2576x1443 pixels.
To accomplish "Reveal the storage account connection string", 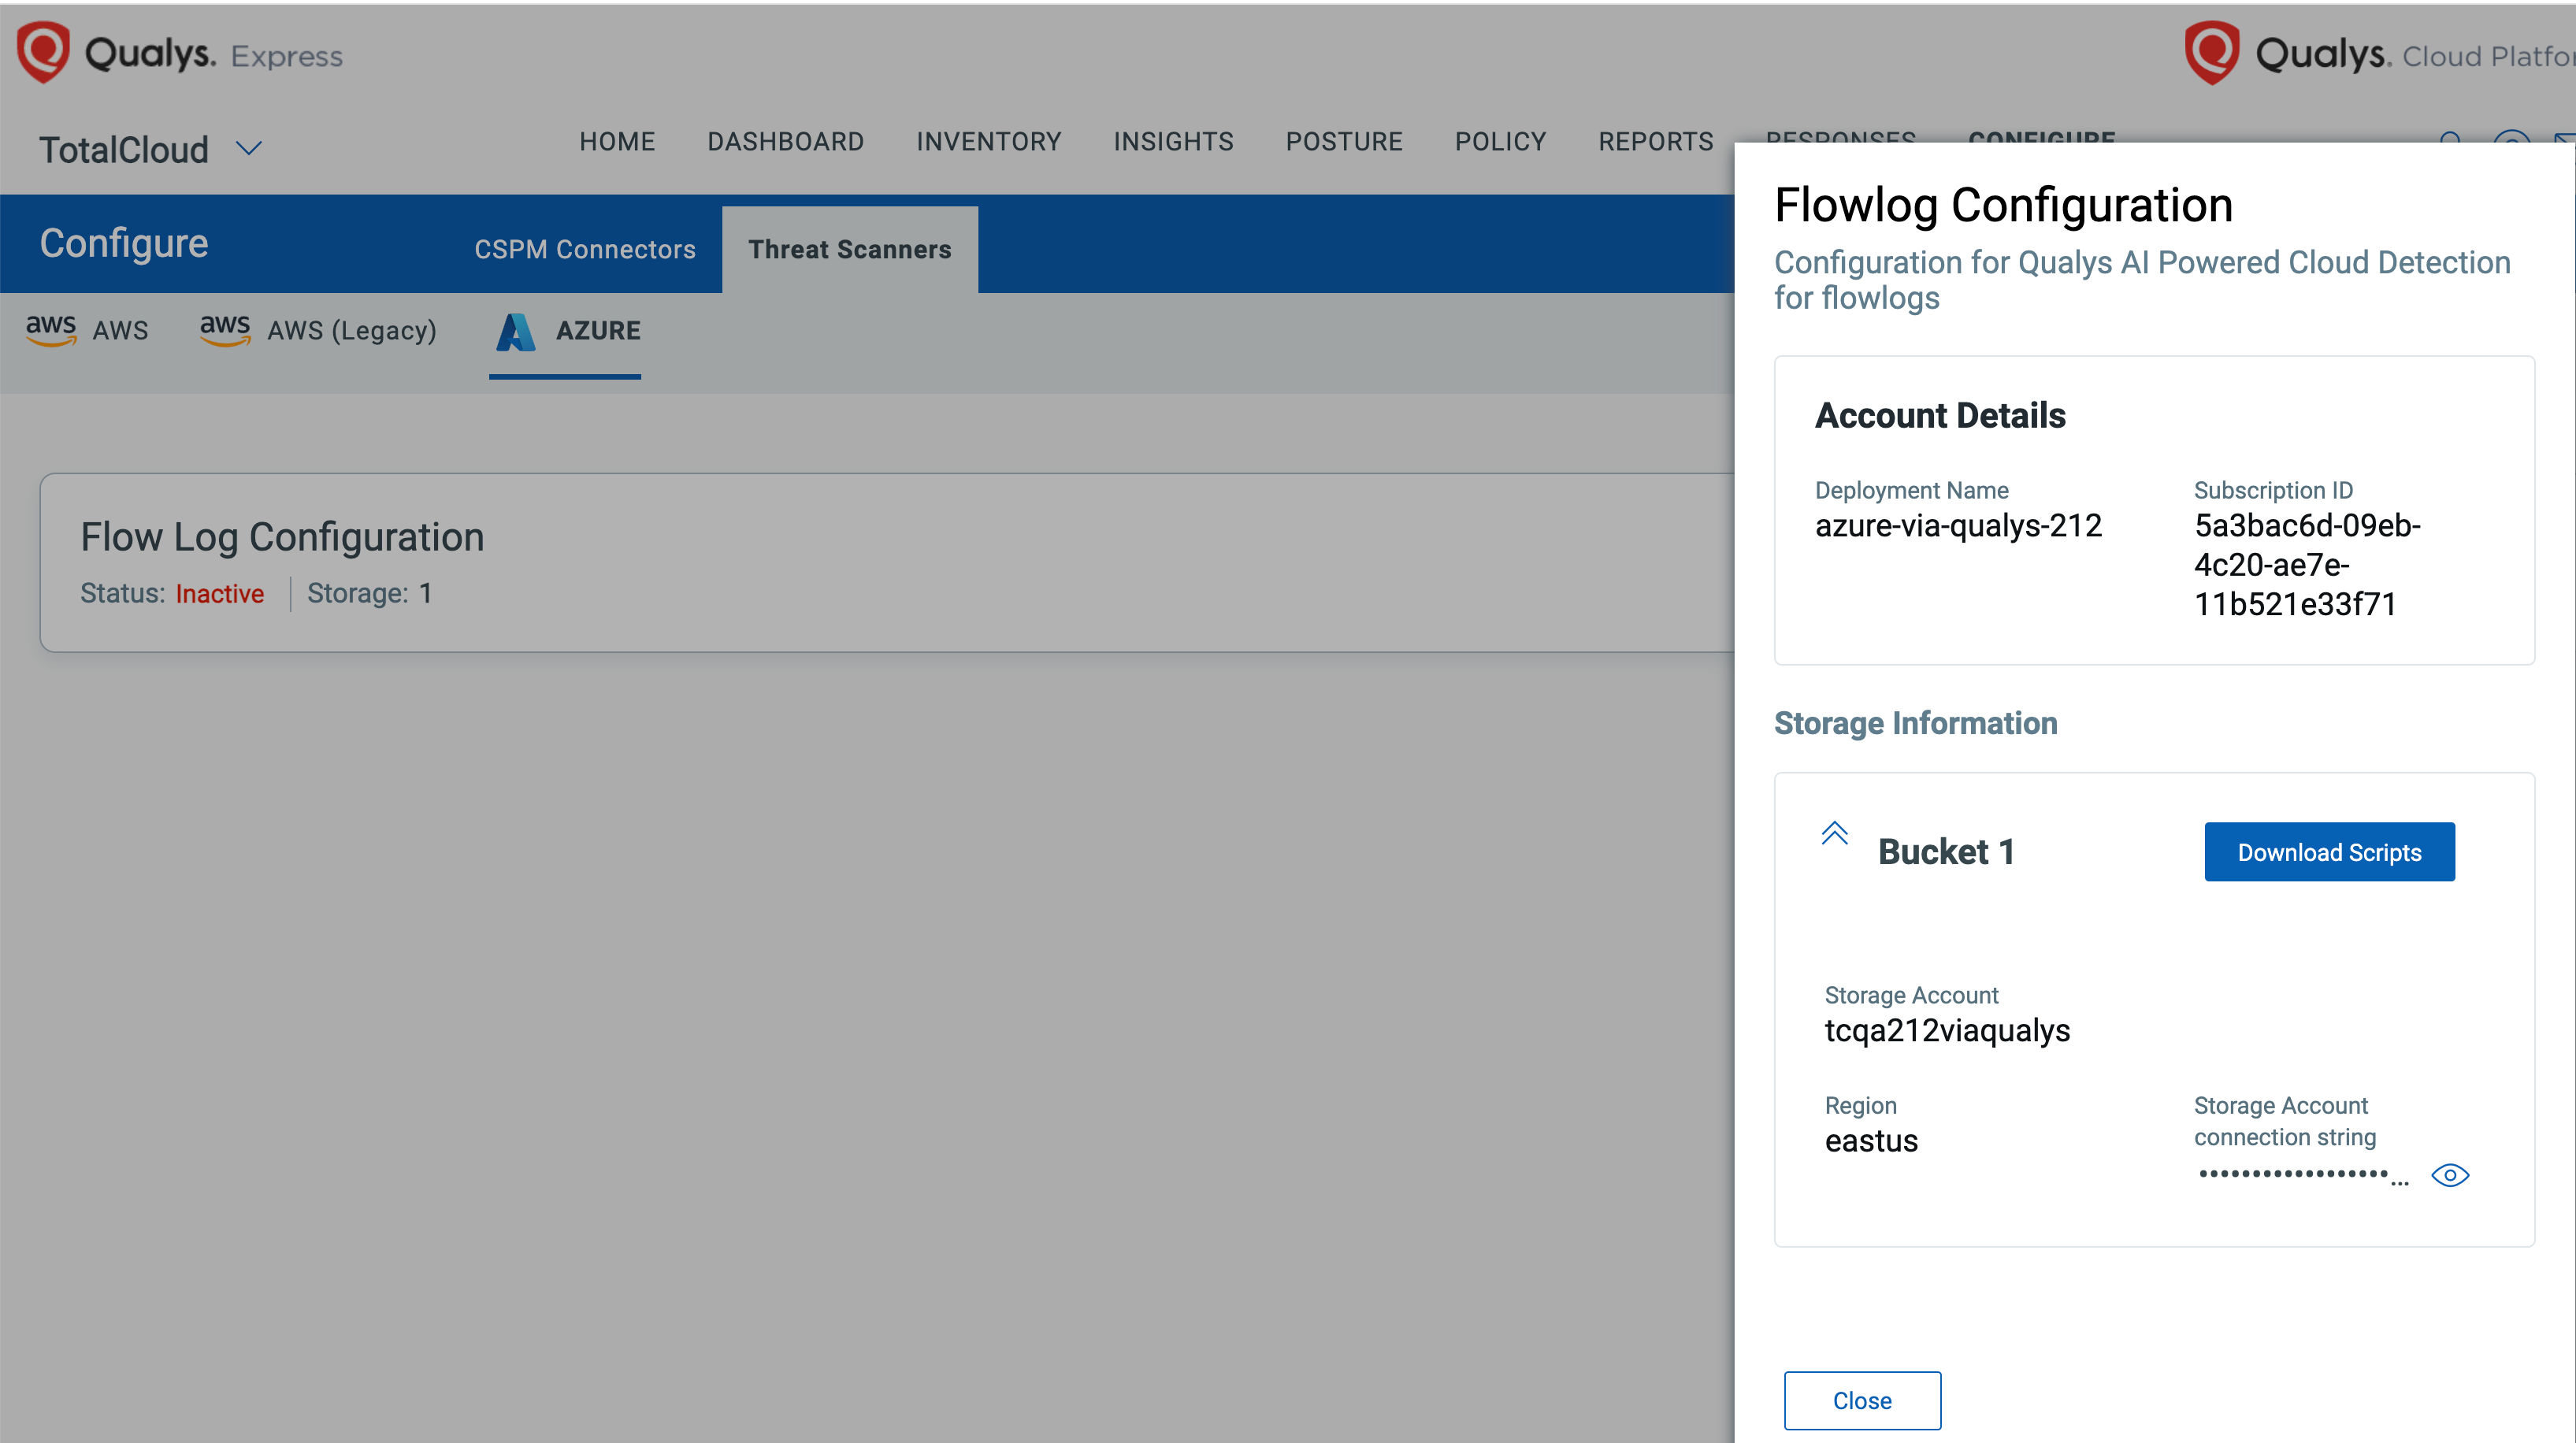I will pos(2449,1175).
